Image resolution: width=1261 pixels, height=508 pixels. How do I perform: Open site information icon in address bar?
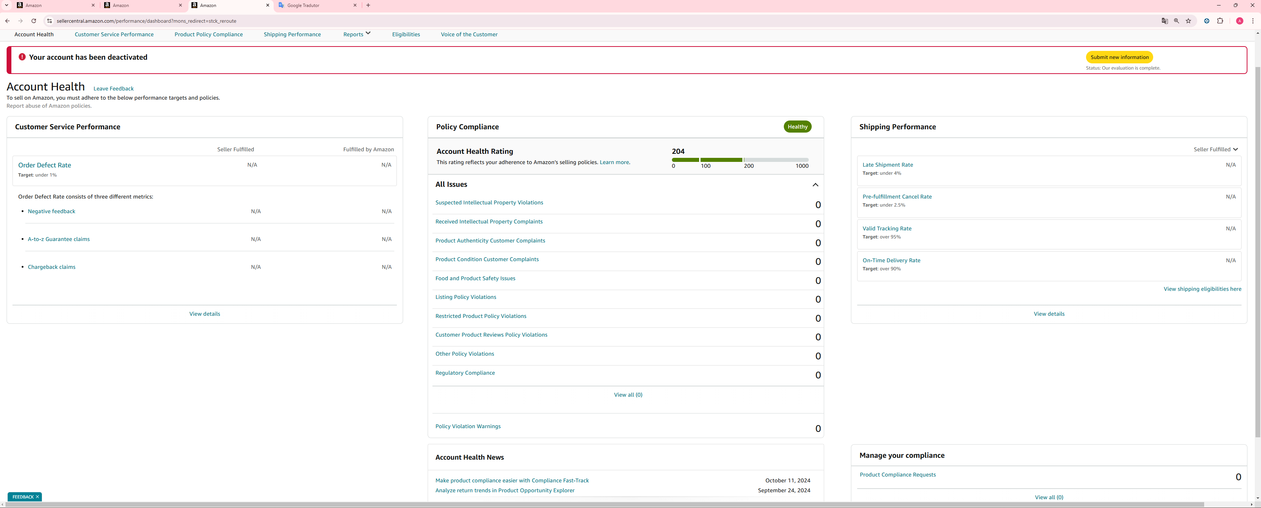[x=50, y=21]
